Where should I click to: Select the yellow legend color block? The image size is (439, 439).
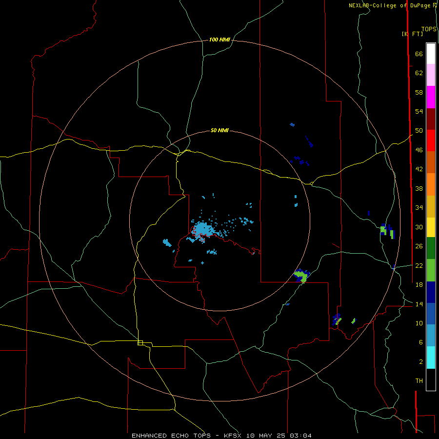(431, 227)
